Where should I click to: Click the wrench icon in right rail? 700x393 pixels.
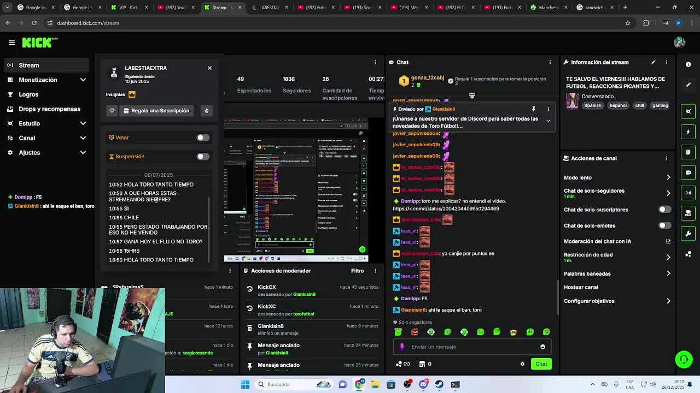click(x=688, y=234)
